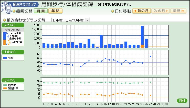Click the 66 weight axis label
Viewport: 190px width, 108px height.
[x=39, y=54]
